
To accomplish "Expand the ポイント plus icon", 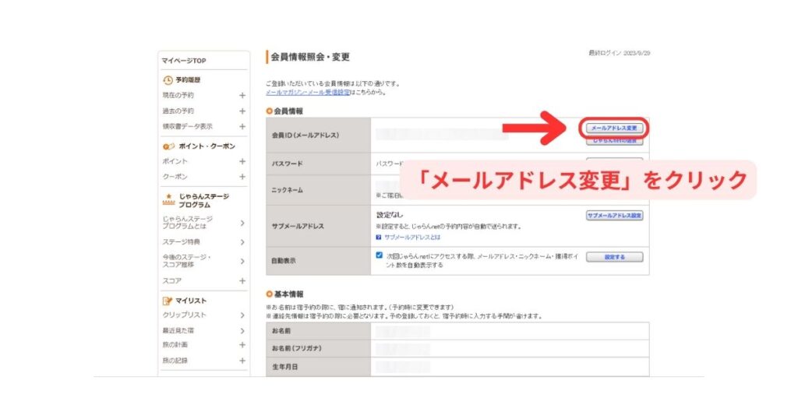I will [x=242, y=161].
